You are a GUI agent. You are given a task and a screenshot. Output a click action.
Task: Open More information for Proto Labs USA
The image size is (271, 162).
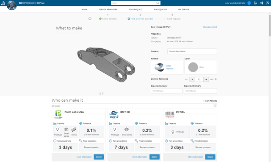[84, 157]
